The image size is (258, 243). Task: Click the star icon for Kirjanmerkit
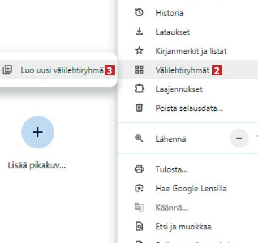[139, 50]
